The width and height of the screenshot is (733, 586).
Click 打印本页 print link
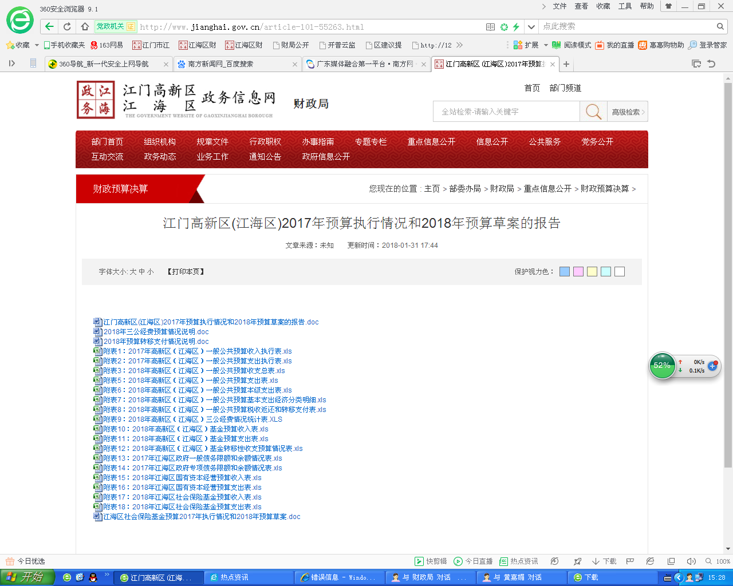186,272
